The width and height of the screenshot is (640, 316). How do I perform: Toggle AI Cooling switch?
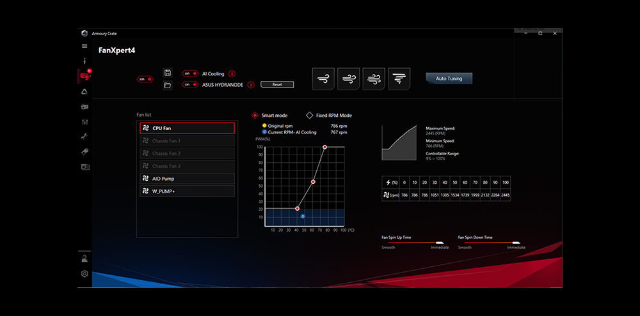pos(190,73)
